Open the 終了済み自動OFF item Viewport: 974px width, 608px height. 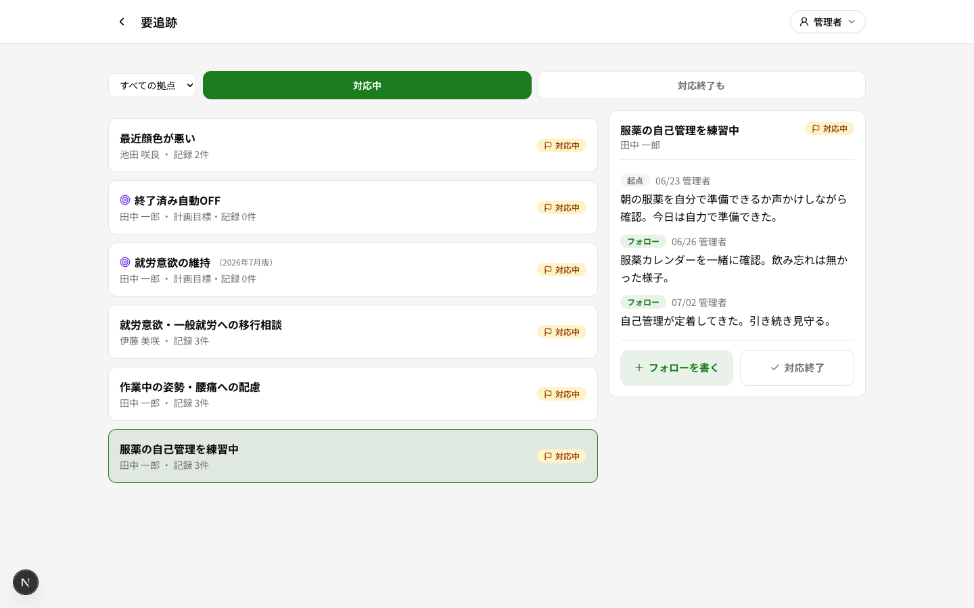tap(353, 207)
